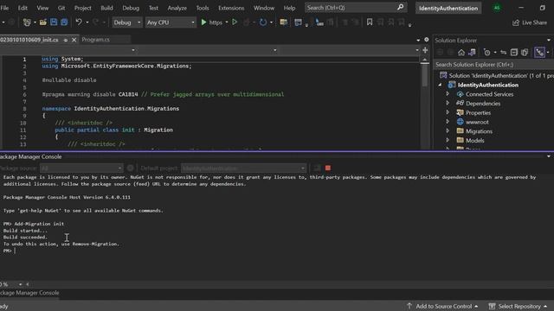554x311 pixels.
Task: Switch to the Program.cs tab
Action: point(96,40)
